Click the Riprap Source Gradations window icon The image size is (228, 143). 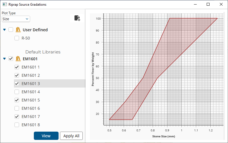click(5, 5)
